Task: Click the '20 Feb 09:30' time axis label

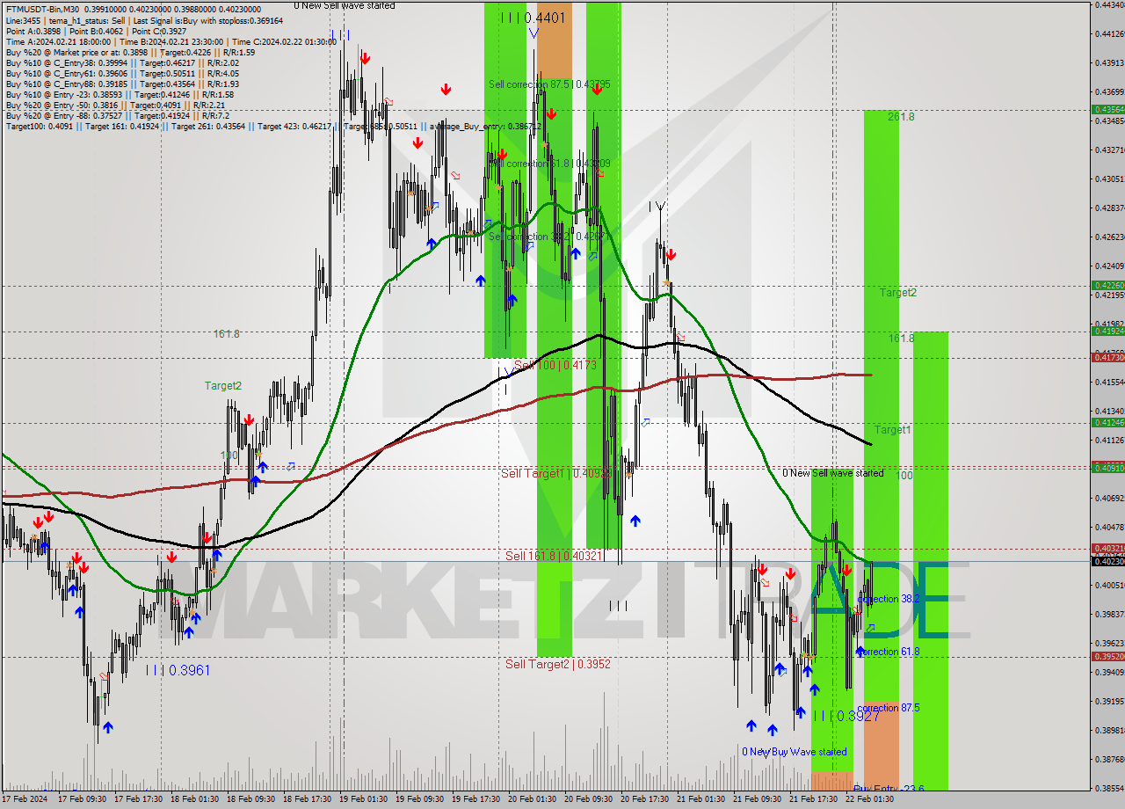Action: click(587, 799)
